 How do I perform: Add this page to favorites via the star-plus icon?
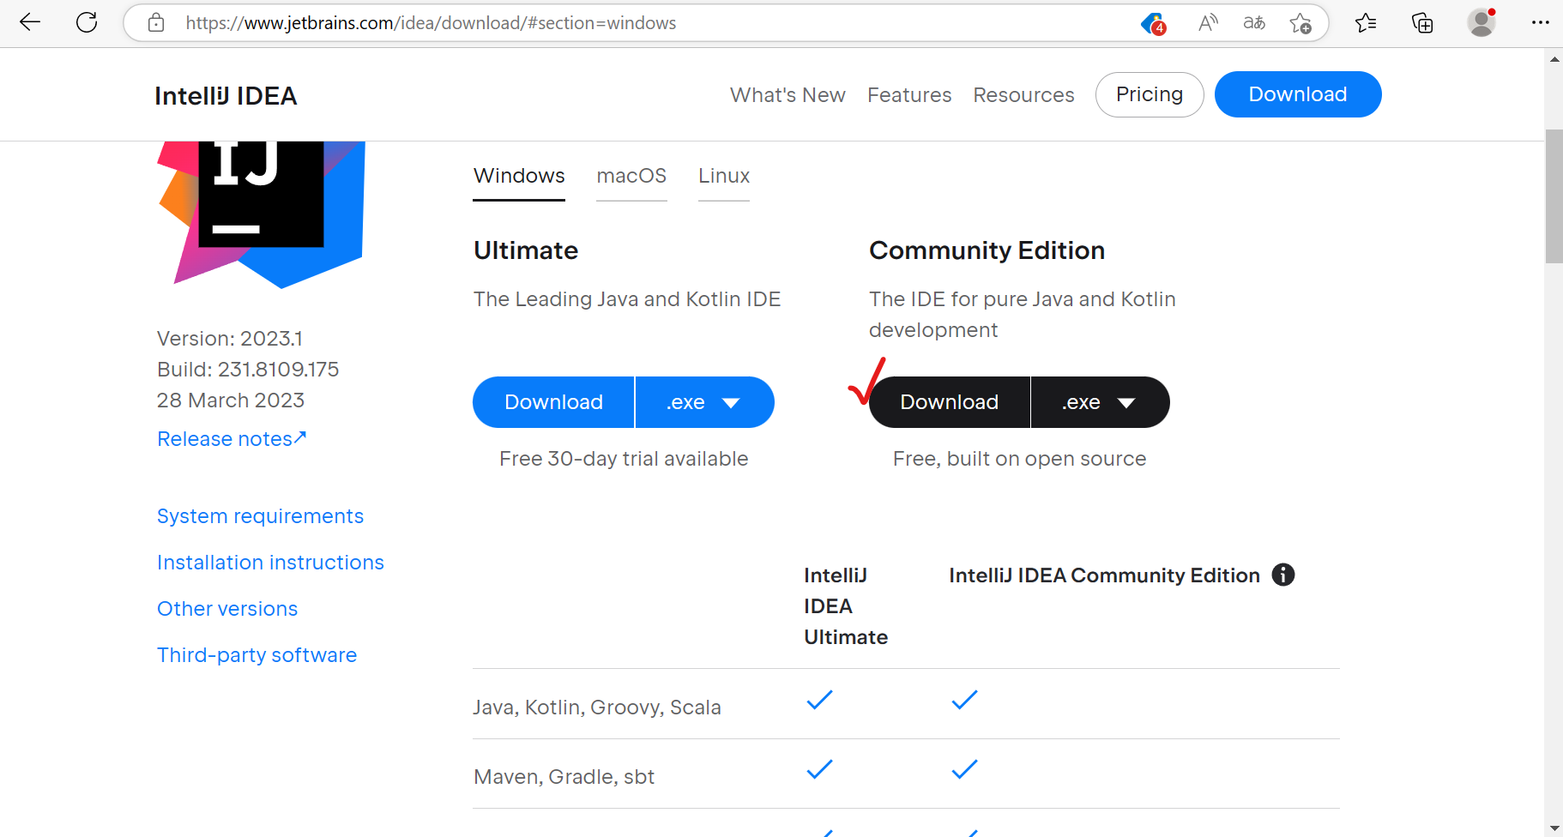(x=1300, y=23)
